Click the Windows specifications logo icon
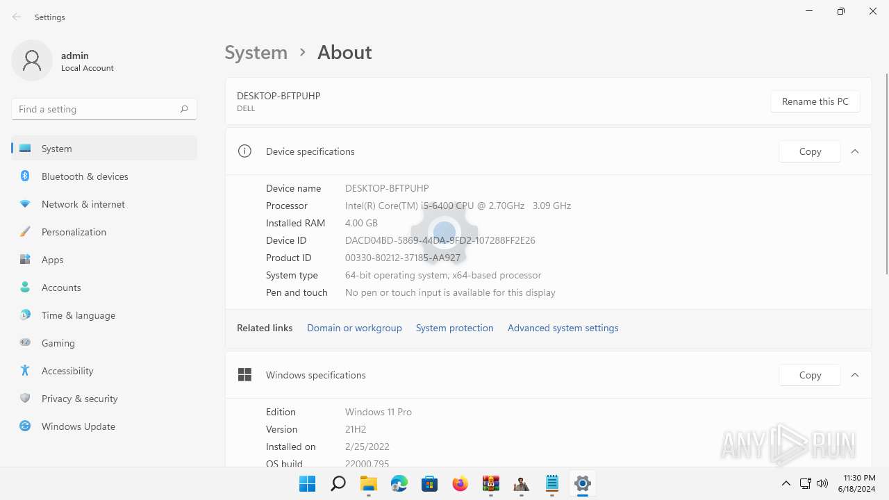 click(244, 375)
